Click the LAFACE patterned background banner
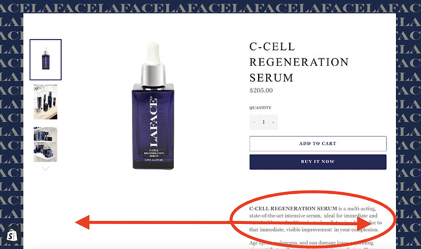Image resolution: width=421 pixels, height=249 pixels. [x=210, y=7]
